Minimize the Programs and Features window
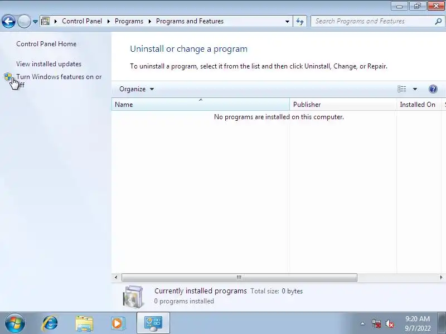This screenshot has width=446, height=334. [399, 6]
